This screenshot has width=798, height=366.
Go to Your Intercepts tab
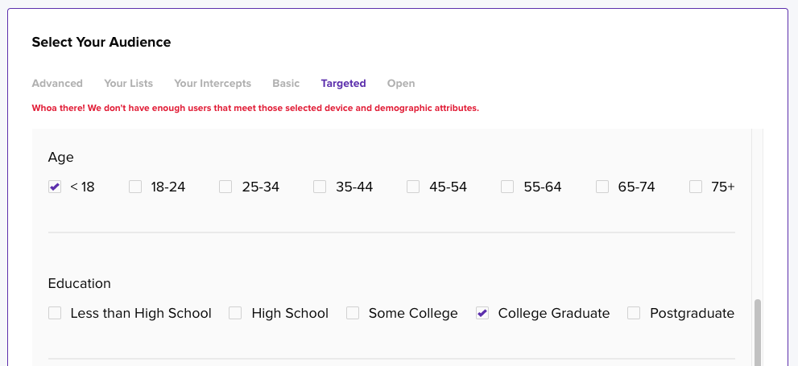tap(213, 84)
